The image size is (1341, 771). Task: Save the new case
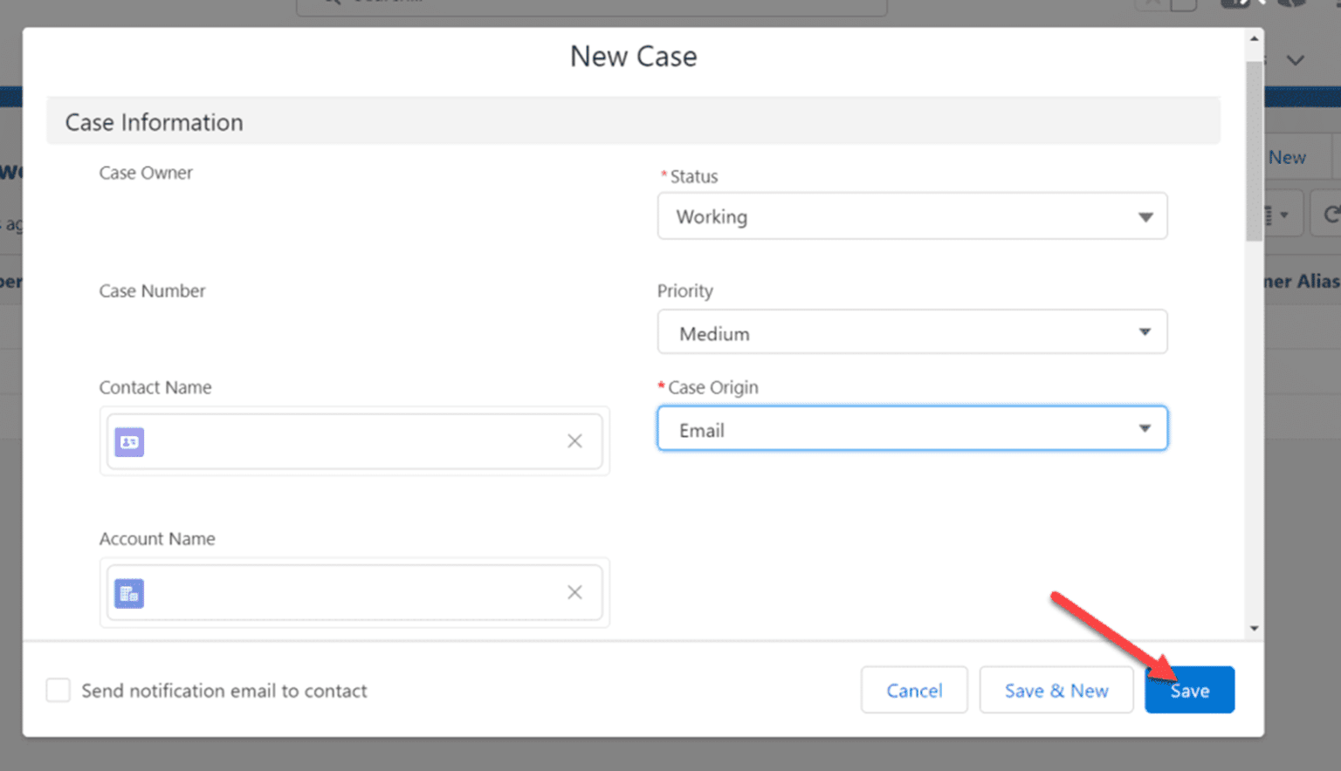[x=1189, y=690]
